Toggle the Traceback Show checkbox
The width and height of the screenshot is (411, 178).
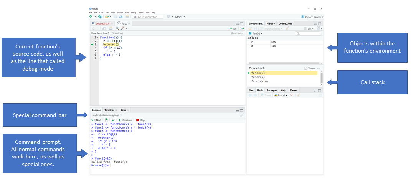[x=305, y=68]
